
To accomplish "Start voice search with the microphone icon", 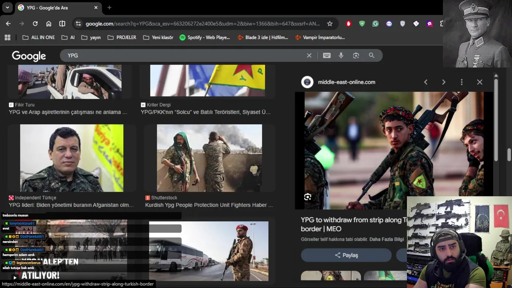I will (341, 56).
